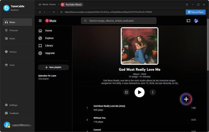The width and height of the screenshot is (209, 132).
Task: Create a New playlist
Action: coord(53,67)
